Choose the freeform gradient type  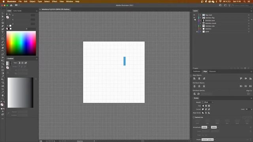[26, 63]
